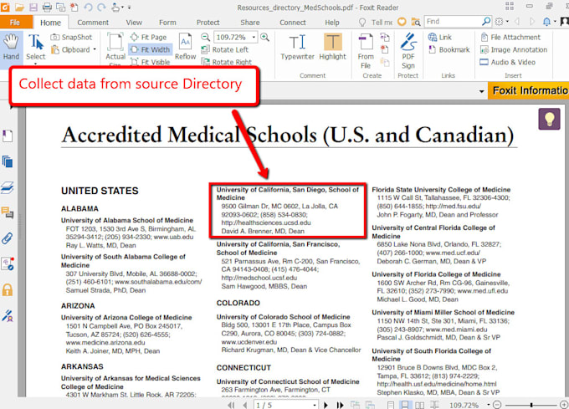Create PDF From File
The height and width of the screenshot is (409, 569).
366,51
